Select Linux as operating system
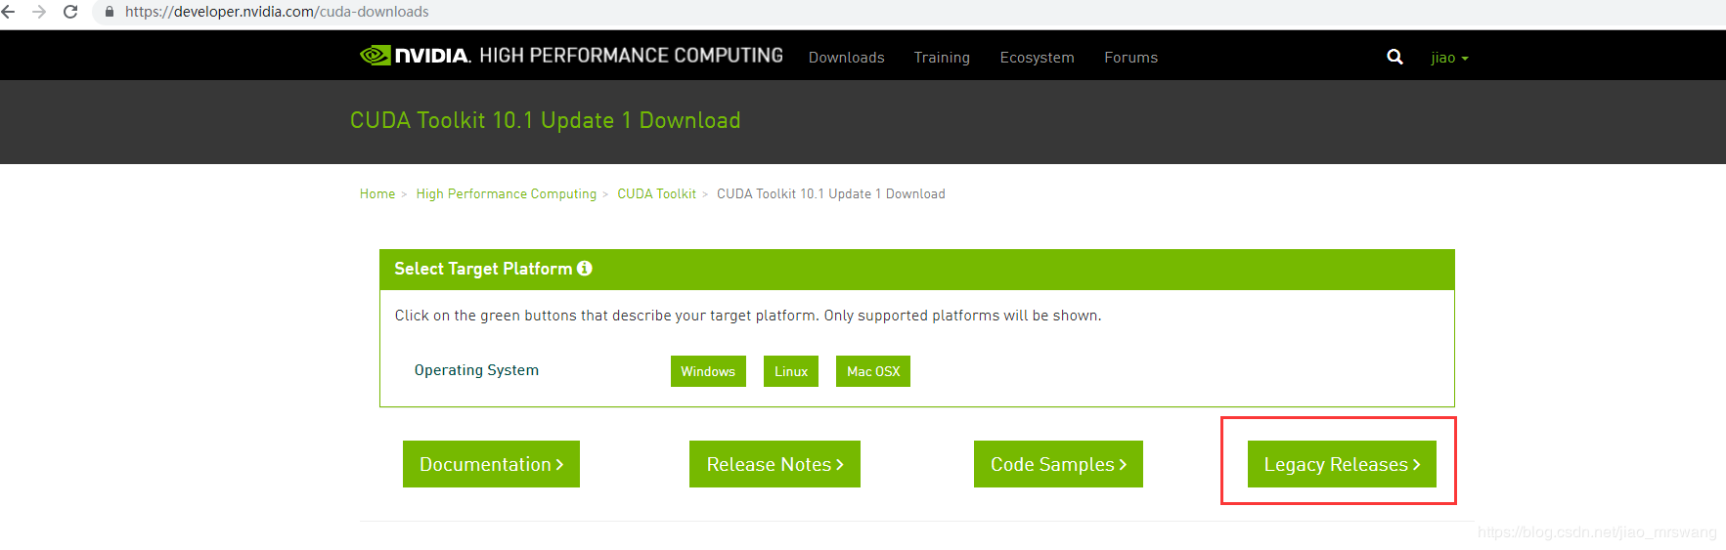1726x550 pixels. point(791,371)
